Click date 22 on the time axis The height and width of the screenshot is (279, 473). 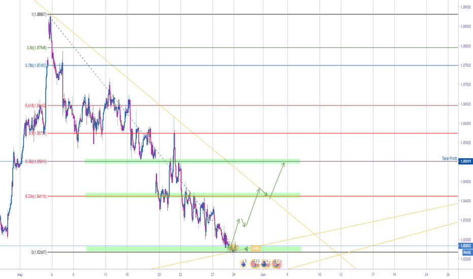(180, 275)
